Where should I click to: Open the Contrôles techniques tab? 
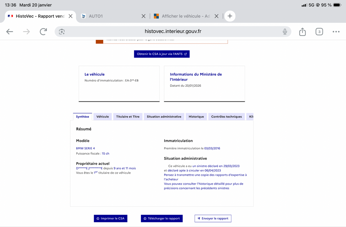pos(226,117)
